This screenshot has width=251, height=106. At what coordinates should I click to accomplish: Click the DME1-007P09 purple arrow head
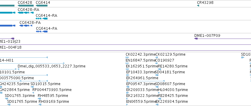pyautogui.click(x=196, y=39)
